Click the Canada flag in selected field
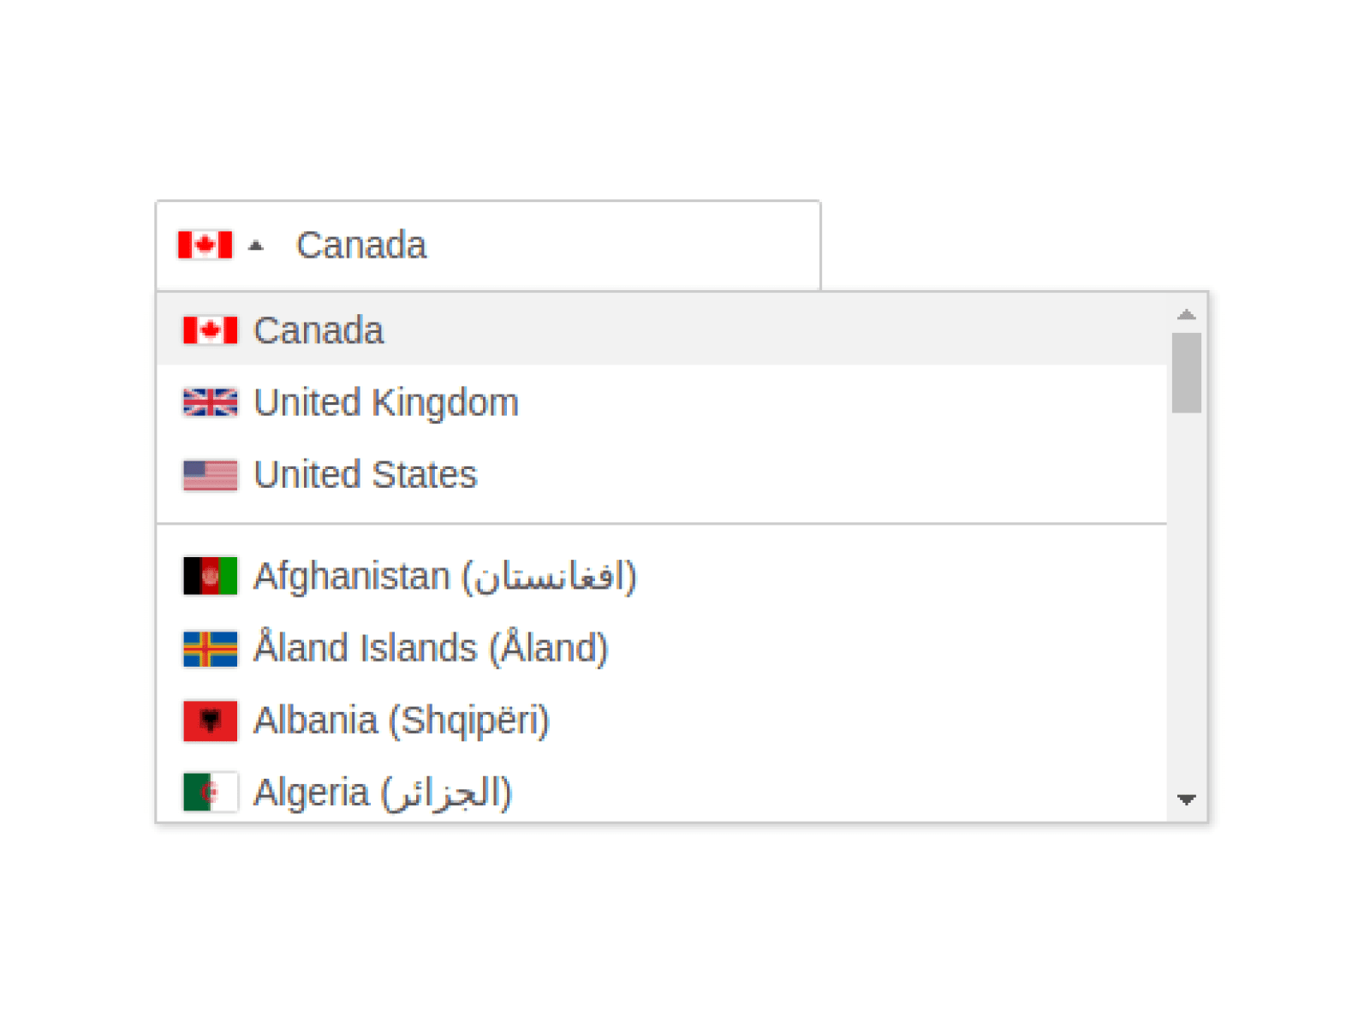The width and height of the screenshot is (1370, 1027). click(x=205, y=246)
